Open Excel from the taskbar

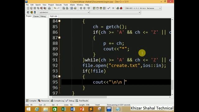(64, 109)
